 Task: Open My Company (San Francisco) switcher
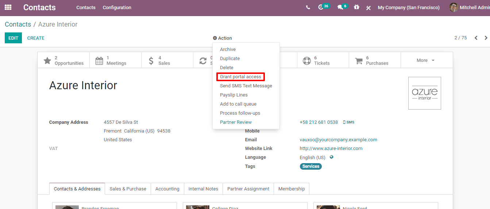point(409,7)
